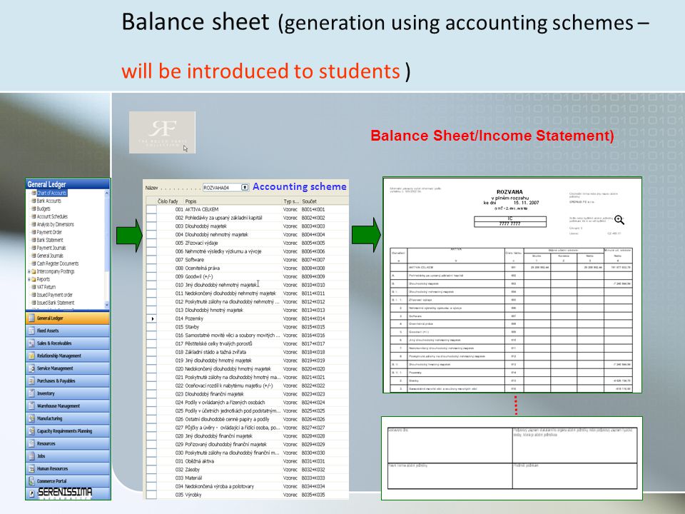
Task: Click the Sales & Receivables module icon
Action: point(31,343)
